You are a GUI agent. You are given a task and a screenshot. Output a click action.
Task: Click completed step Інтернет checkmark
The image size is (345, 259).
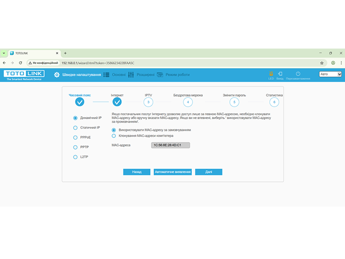(117, 102)
